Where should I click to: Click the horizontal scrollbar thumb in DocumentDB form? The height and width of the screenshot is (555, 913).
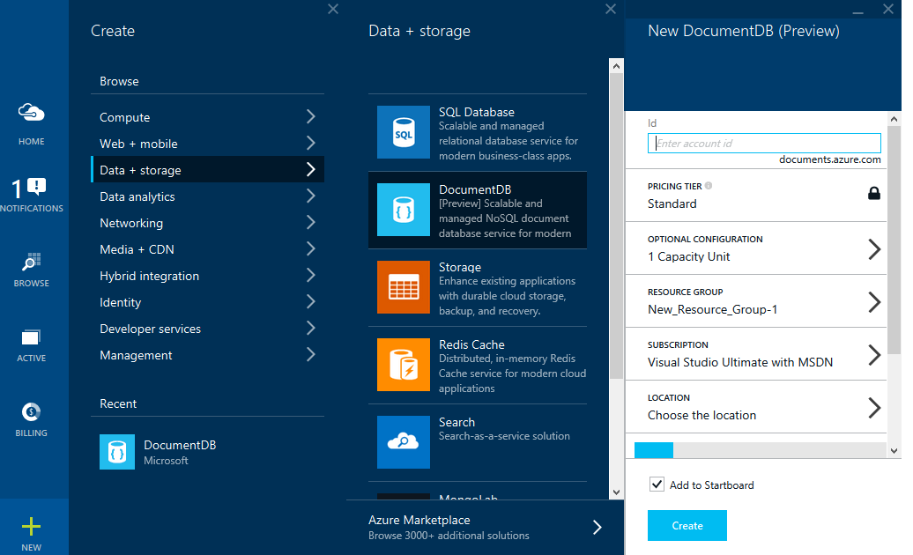(x=653, y=450)
